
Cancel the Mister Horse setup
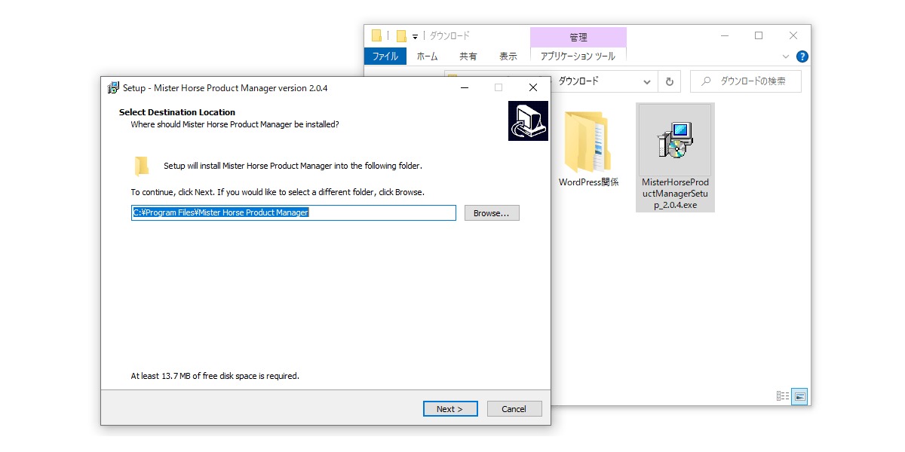(x=514, y=408)
